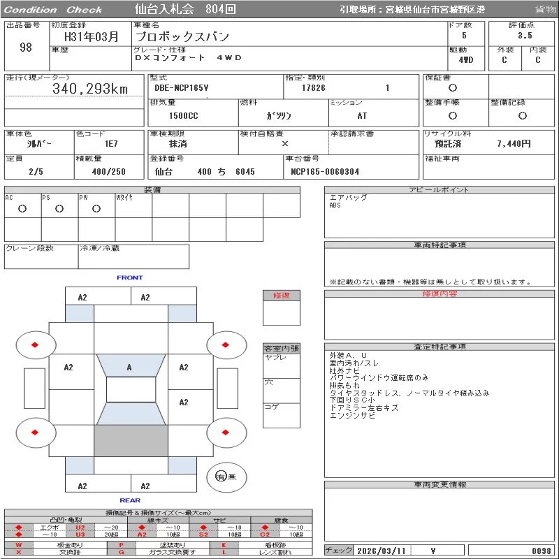Click the 'Condition Check' header title
Image resolution: width=559 pixels, height=559 pixels.
point(53,10)
